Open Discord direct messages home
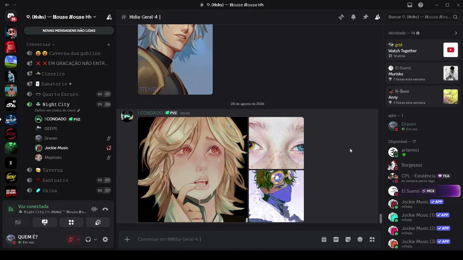Screen dimensions: 463x260 11,16
